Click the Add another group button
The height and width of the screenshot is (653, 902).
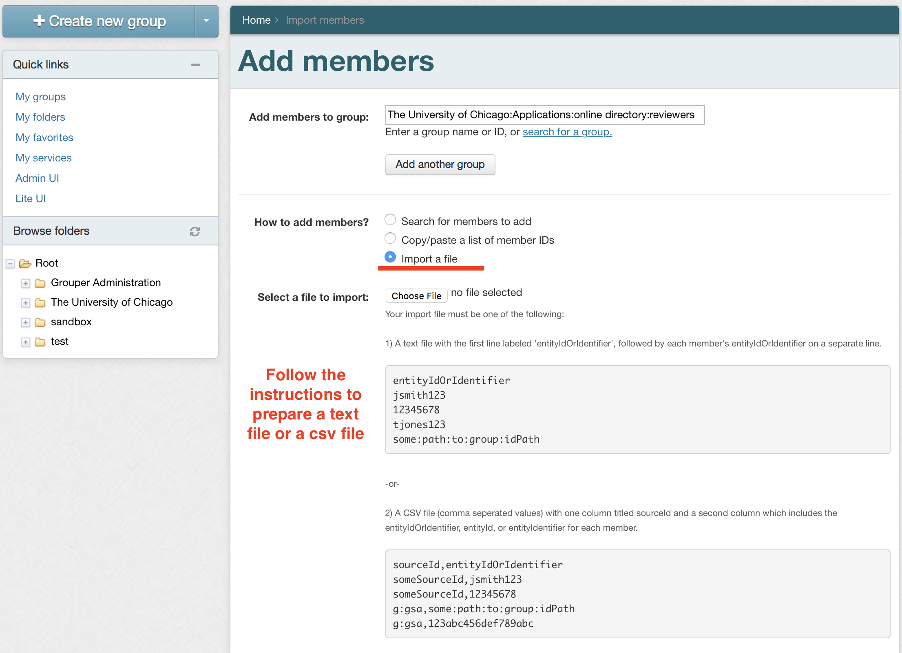pyautogui.click(x=440, y=164)
